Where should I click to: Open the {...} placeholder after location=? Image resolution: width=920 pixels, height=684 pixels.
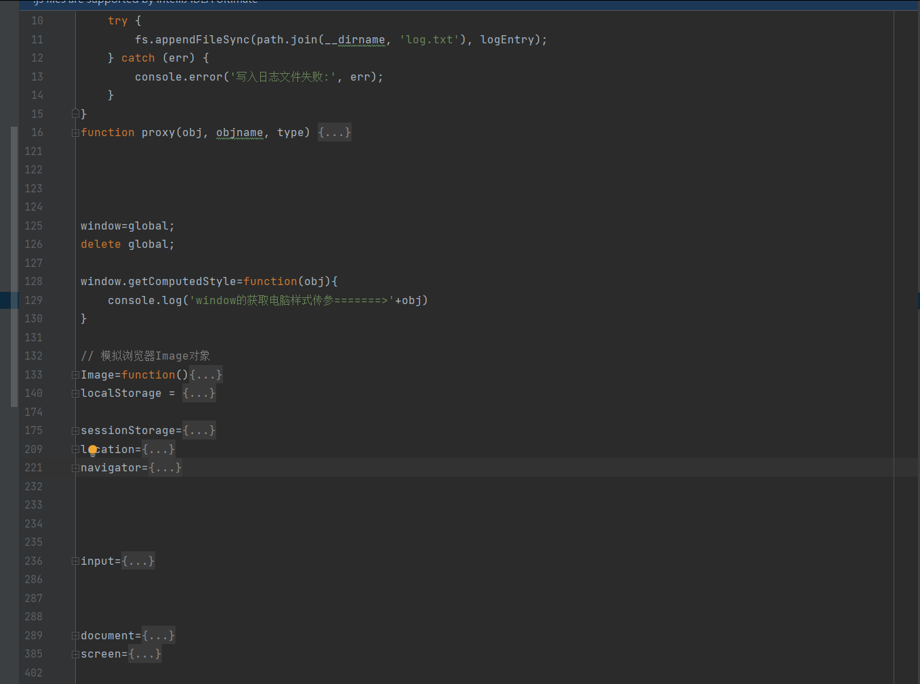pyautogui.click(x=159, y=450)
